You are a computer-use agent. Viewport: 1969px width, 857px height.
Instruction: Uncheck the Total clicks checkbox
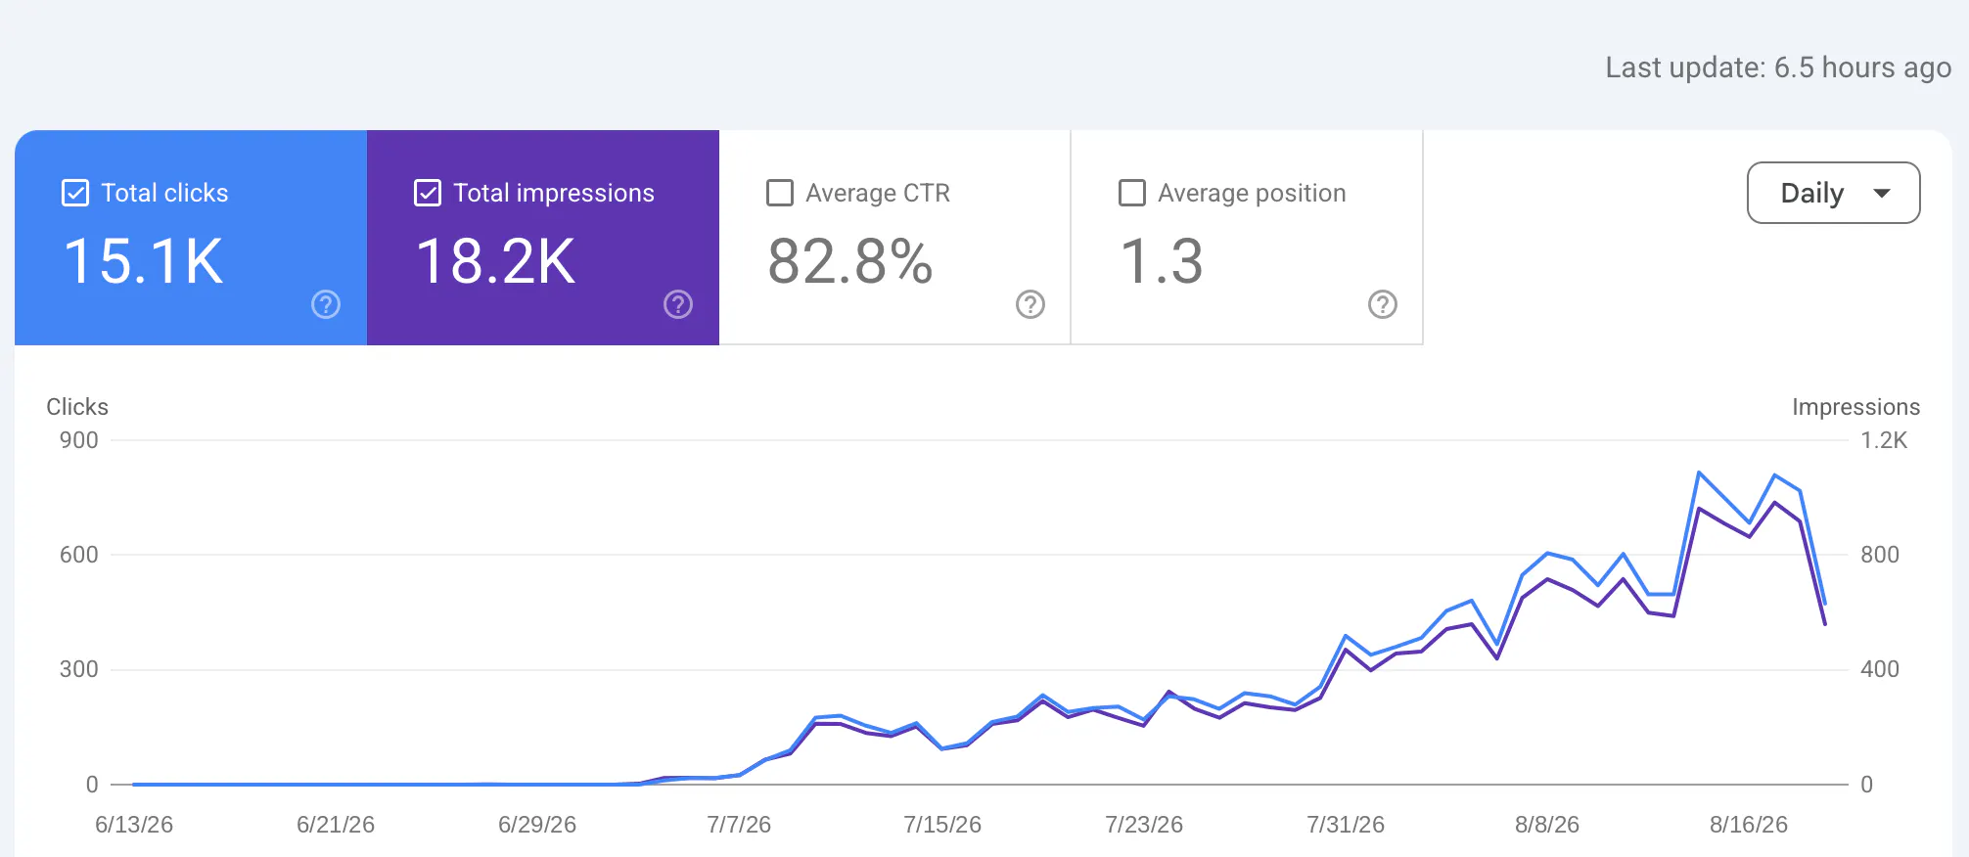pyautogui.click(x=75, y=193)
